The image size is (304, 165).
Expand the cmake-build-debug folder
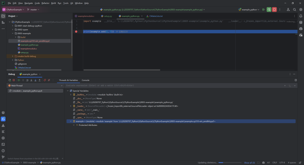[13, 56]
